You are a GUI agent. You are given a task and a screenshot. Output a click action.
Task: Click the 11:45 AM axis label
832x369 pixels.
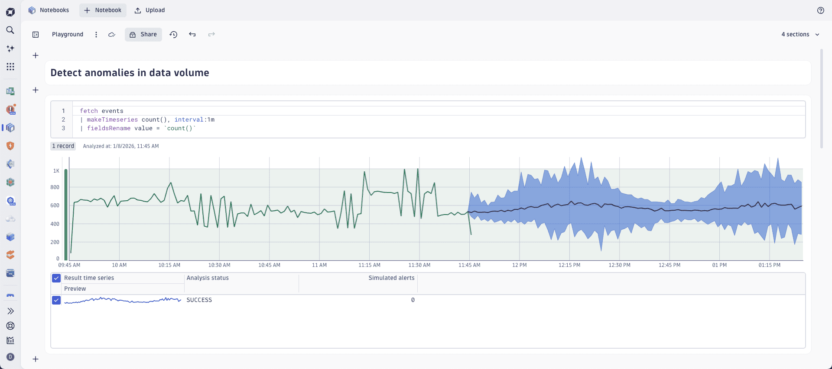(x=469, y=265)
